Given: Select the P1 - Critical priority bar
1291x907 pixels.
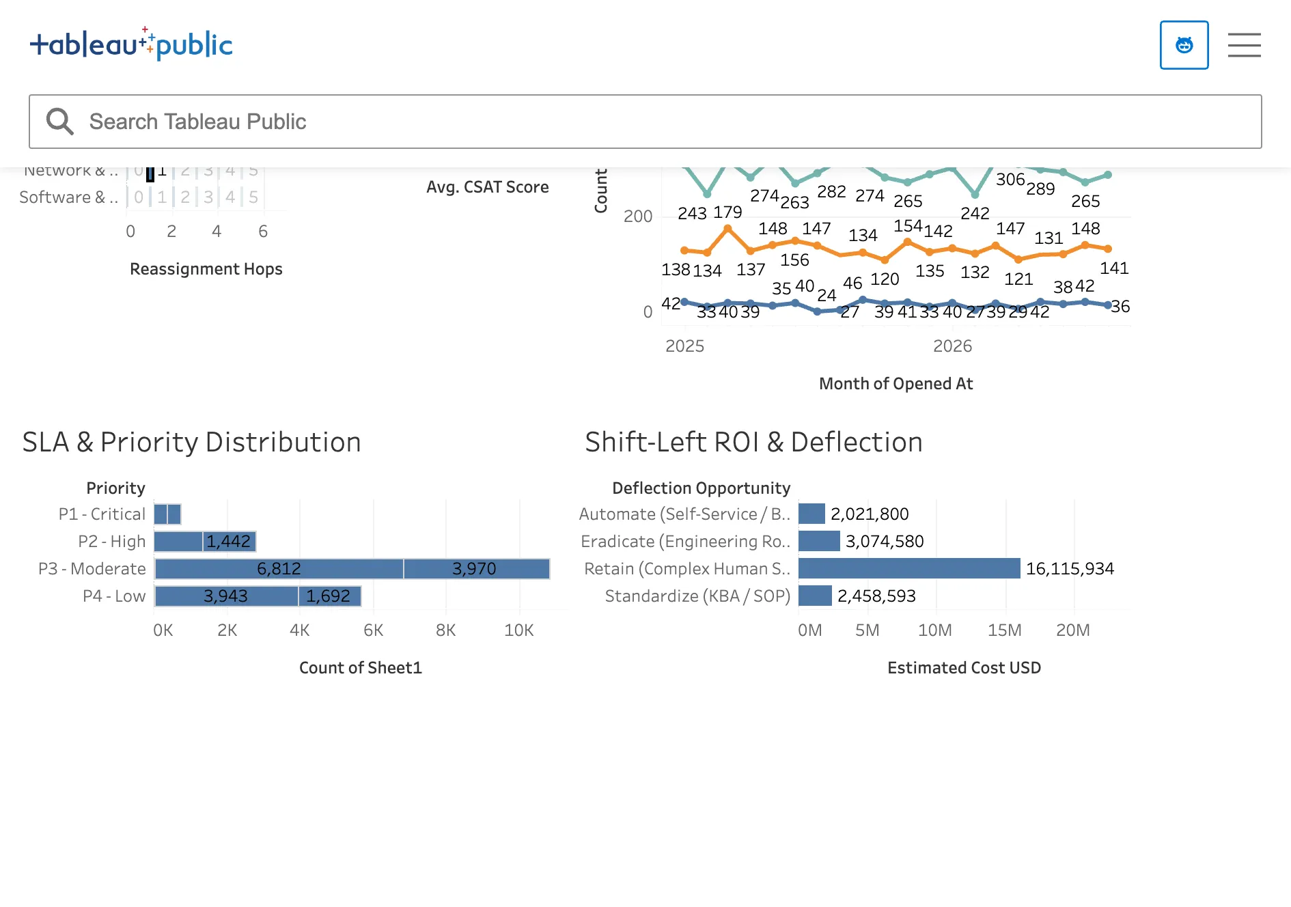Looking at the screenshot, I should (167, 514).
